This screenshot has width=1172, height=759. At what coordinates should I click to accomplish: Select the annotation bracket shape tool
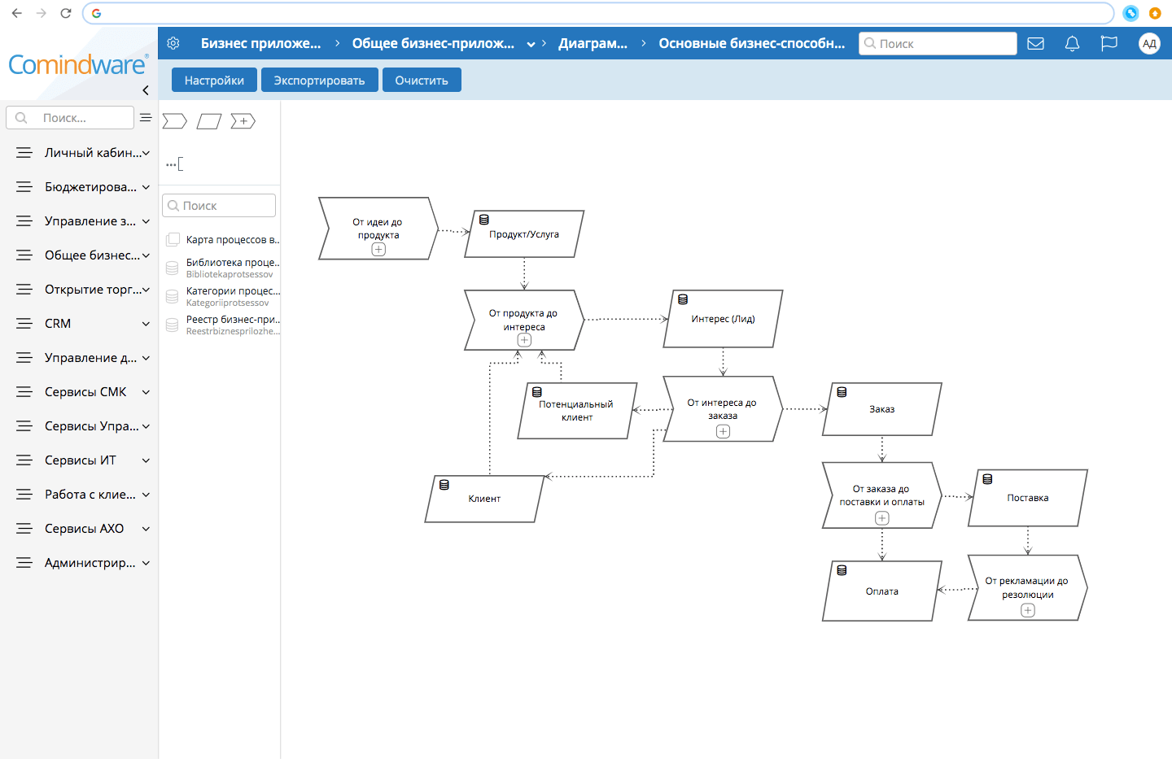pyautogui.click(x=175, y=164)
